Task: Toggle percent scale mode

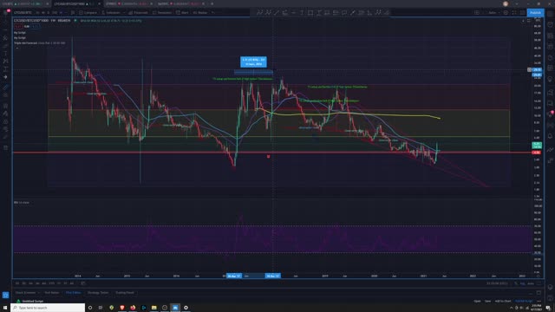Action: [x=517, y=283]
